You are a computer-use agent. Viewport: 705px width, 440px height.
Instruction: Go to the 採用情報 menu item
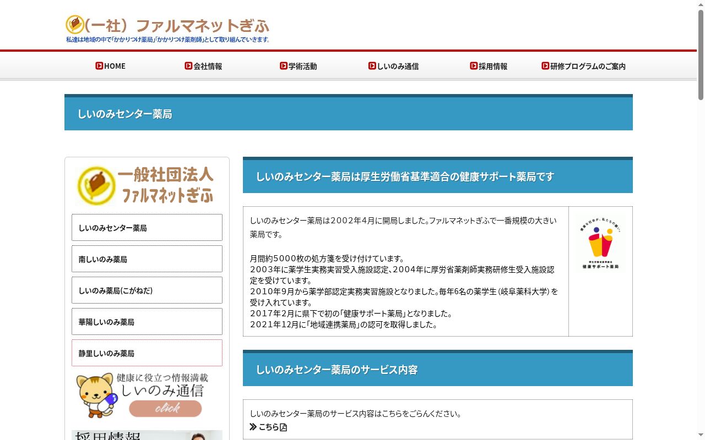coord(489,66)
